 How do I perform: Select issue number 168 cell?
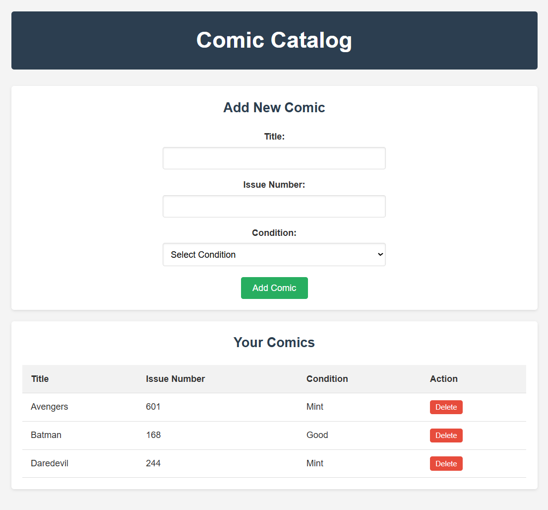153,435
